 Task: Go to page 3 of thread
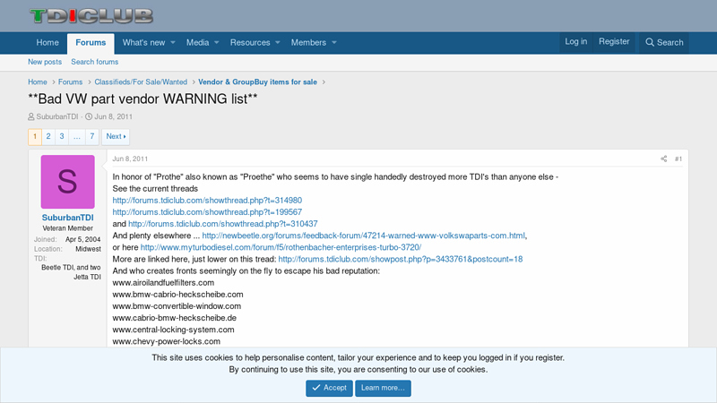point(62,136)
